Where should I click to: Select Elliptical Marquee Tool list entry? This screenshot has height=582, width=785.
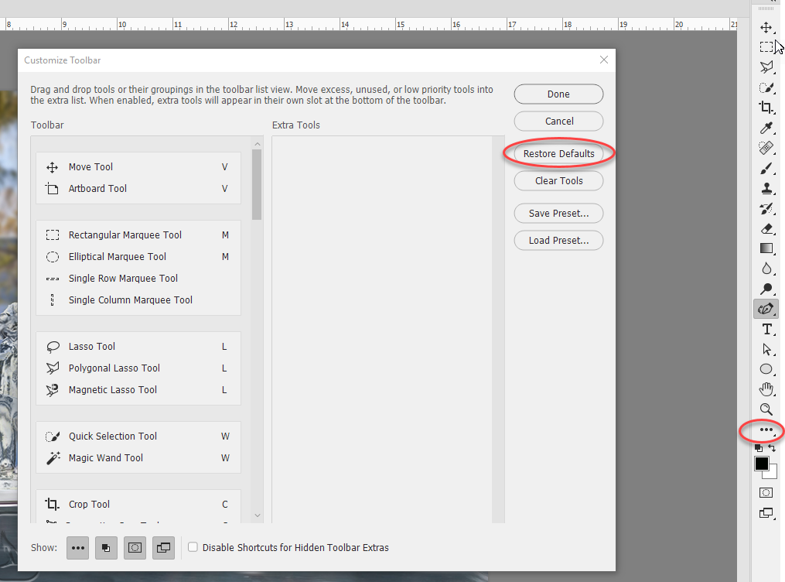pos(117,256)
